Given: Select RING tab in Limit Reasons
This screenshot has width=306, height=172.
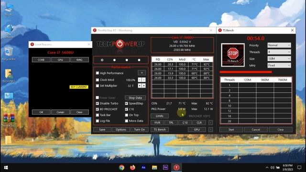Looking at the screenshot, I should [x=79, y=60].
